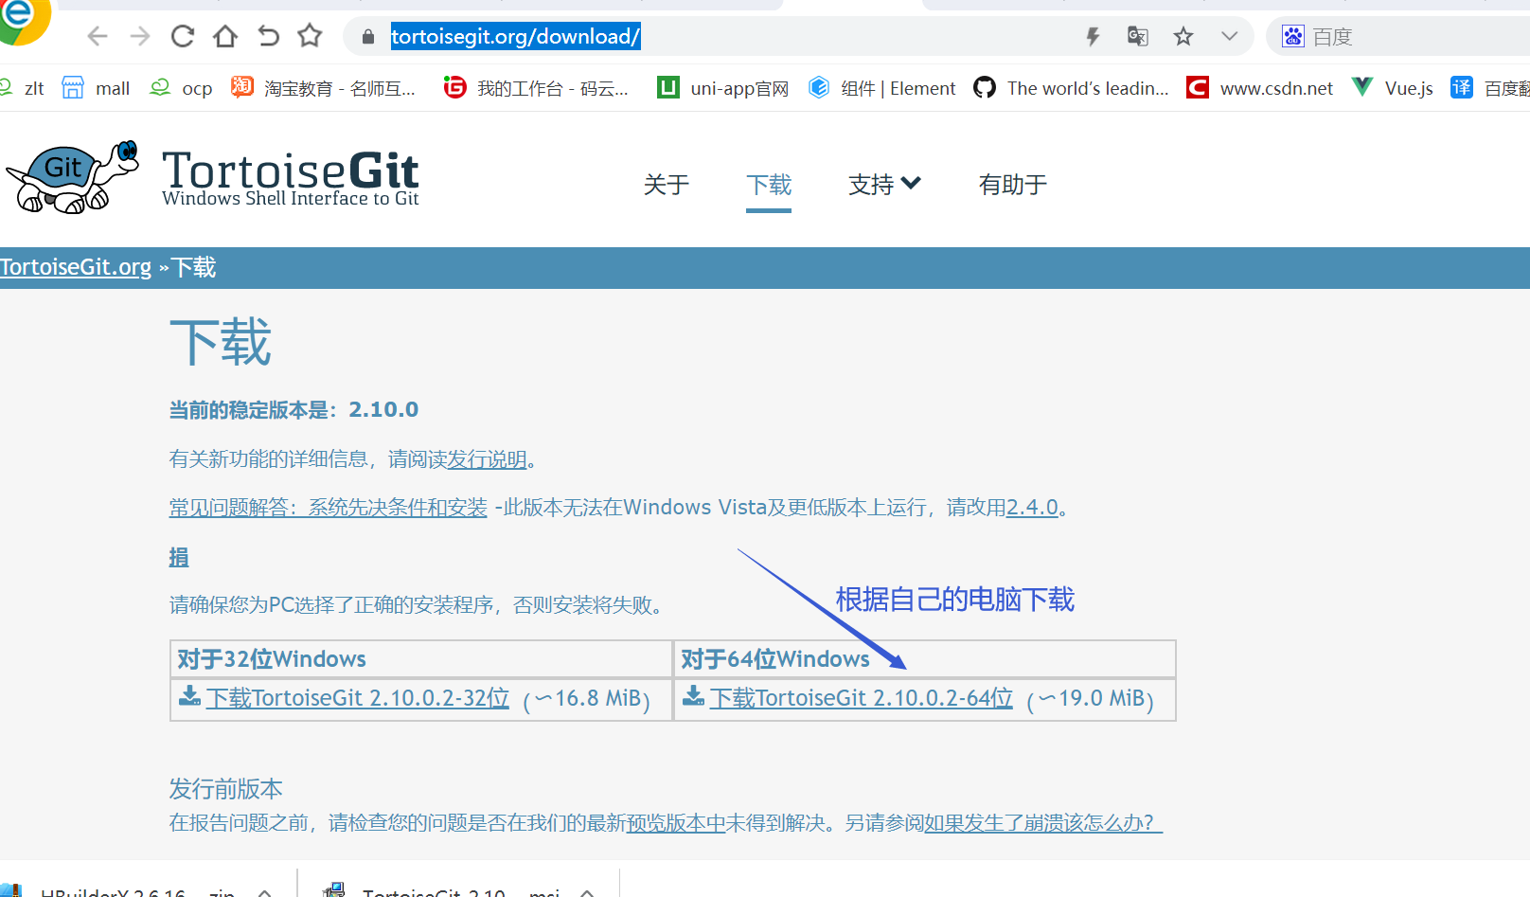Click the undo/restore tab icon

coord(268,37)
